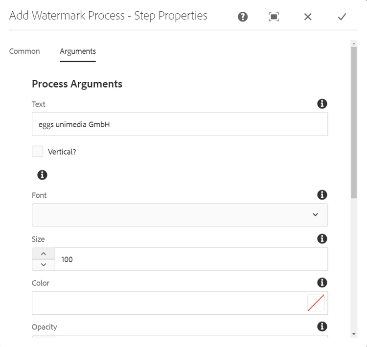Click the Font dropdown chevron arrow
Viewport: 367px width, 347px height.
click(x=315, y=215)
